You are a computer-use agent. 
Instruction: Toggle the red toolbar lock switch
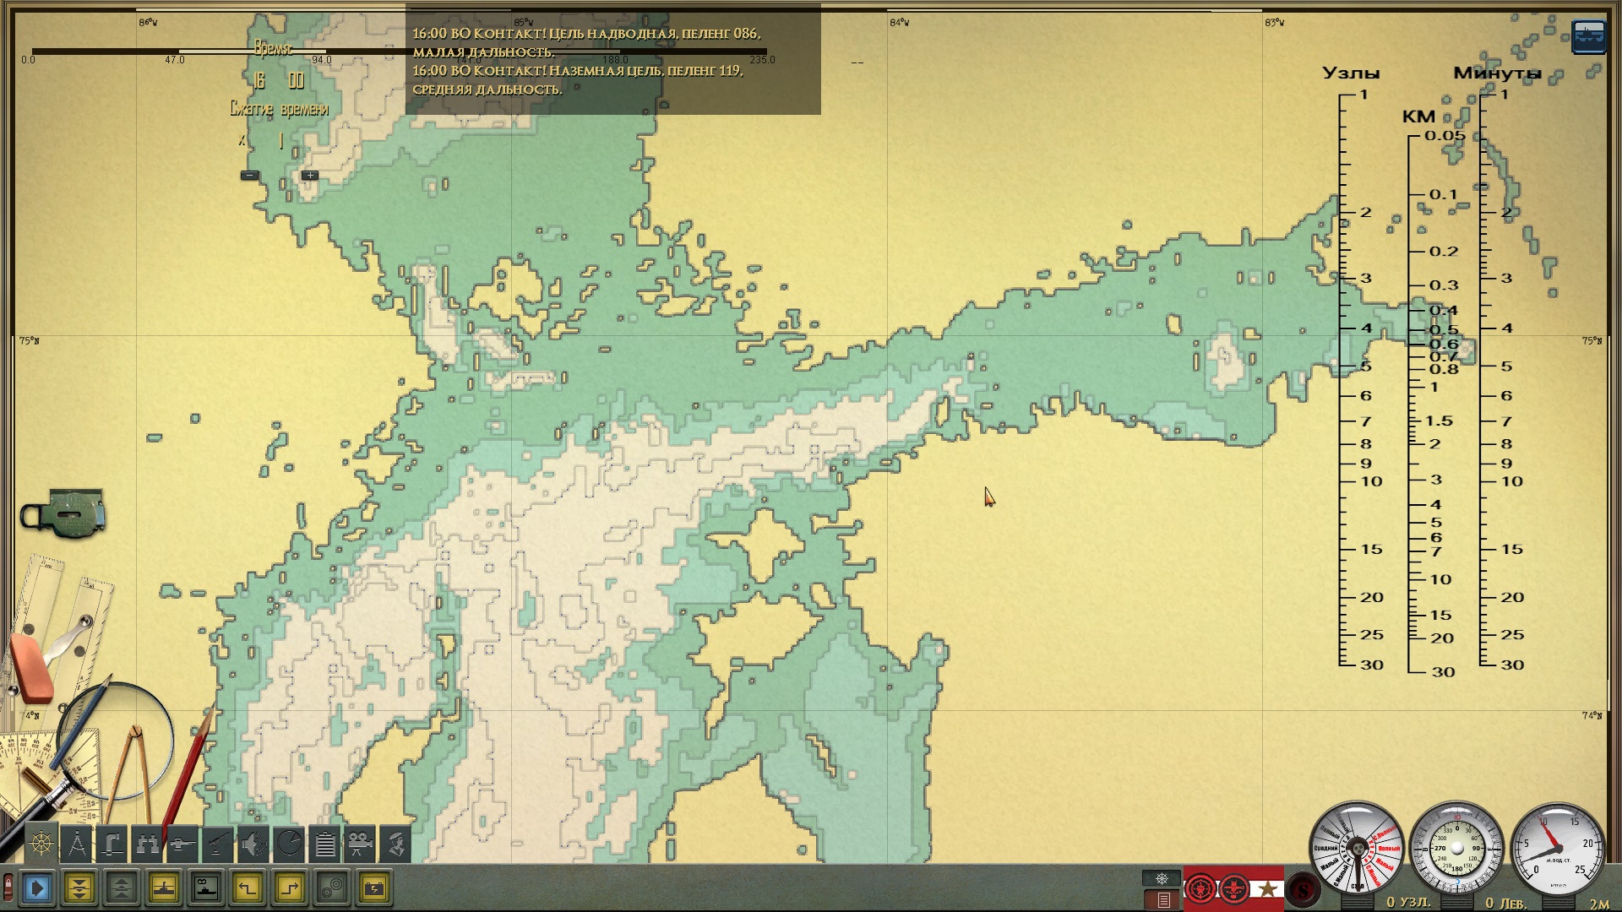pos(8,888)
